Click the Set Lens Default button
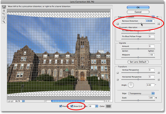The height and width of the screenshot is (114, 166). pyautogui.click(x=138, y=62)
